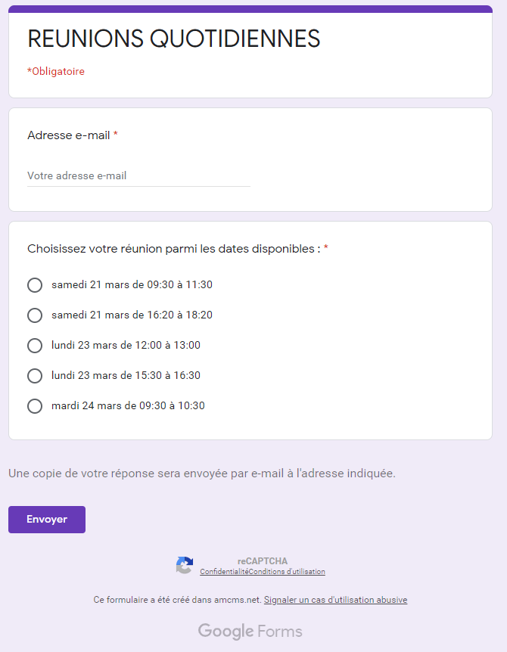
Task: Select samedi 21 mars 09:30 à 11:30
Action: tap(35, 285)
